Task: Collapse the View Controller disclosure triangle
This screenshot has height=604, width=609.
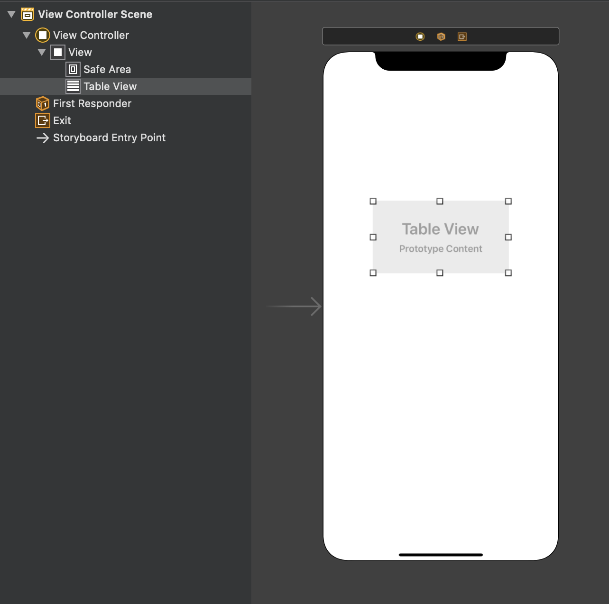Action: click(27, 35)
